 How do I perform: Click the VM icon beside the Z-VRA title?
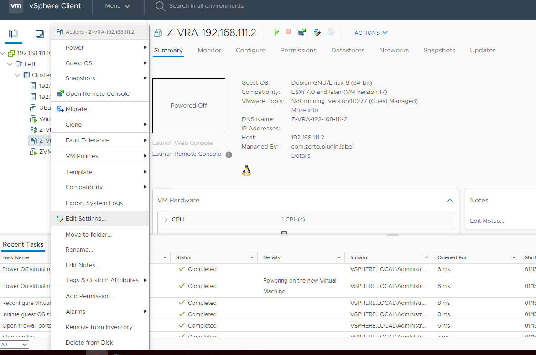[x=158, y=33]
